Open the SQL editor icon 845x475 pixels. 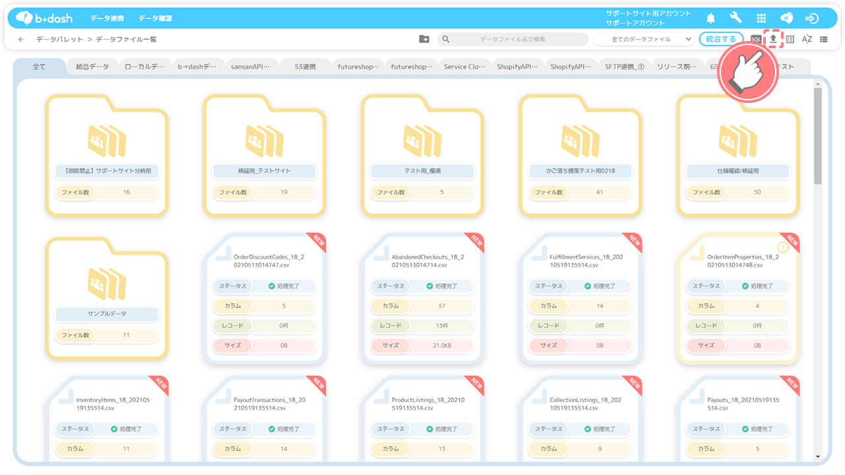coord(756,40)
